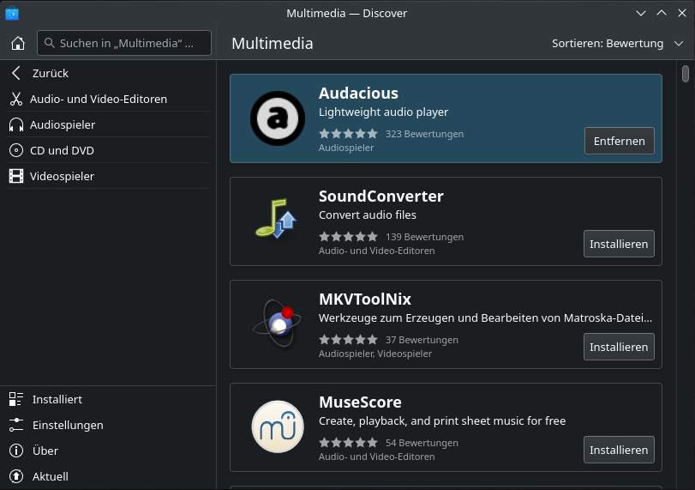
Task: Click '139 Bewertungen' text
Action: click(424, 237)
